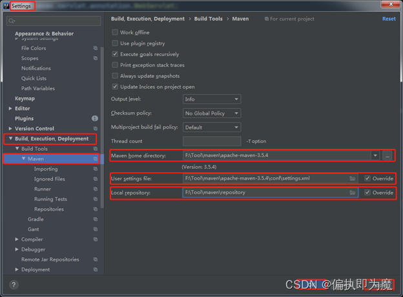Click the User settings file path field
Image resolution: width=403 pixels, height=297 pixels.
(x=266, y=178)
